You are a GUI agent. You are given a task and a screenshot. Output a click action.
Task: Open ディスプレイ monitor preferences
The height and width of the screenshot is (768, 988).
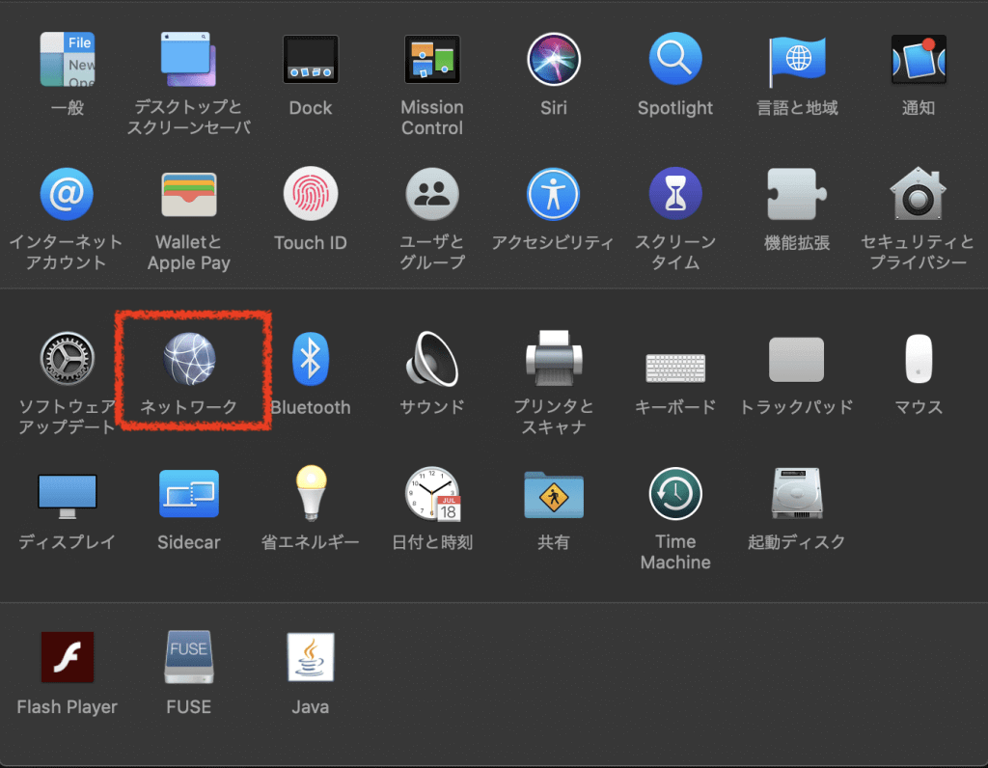click(68, 497)
